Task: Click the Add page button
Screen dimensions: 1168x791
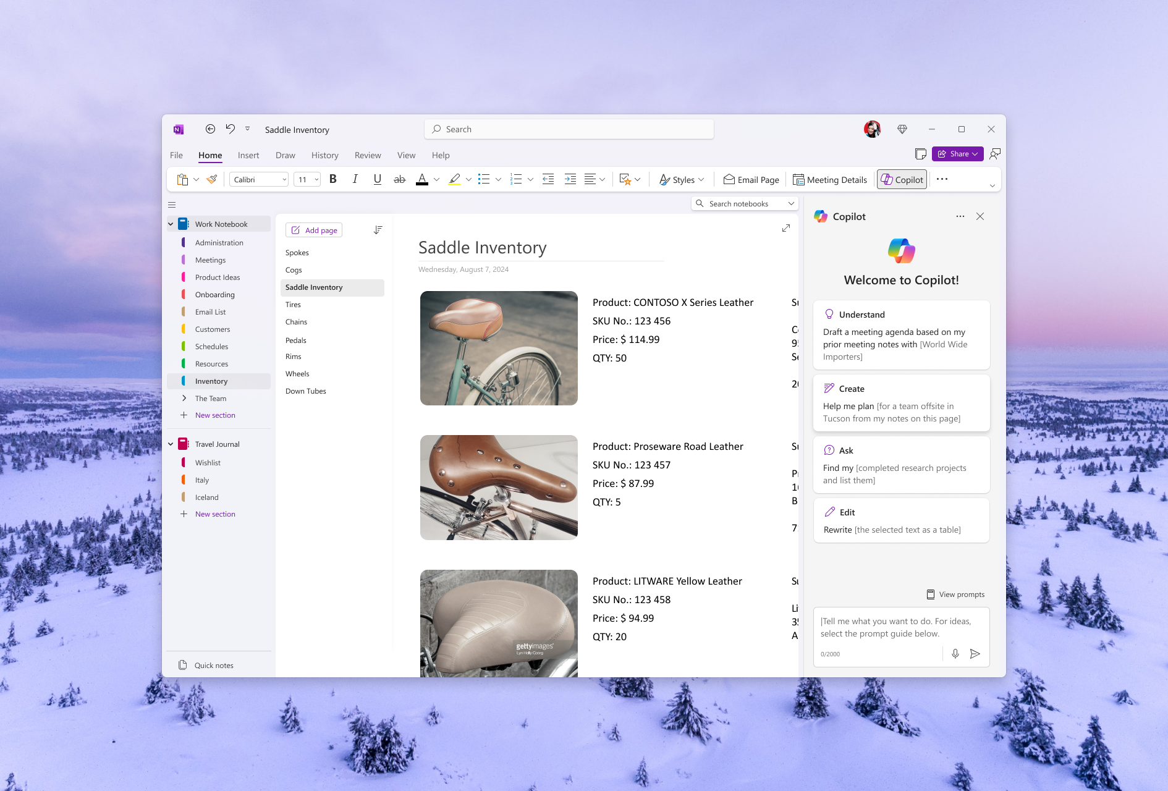Action: (x=313, y=229)
